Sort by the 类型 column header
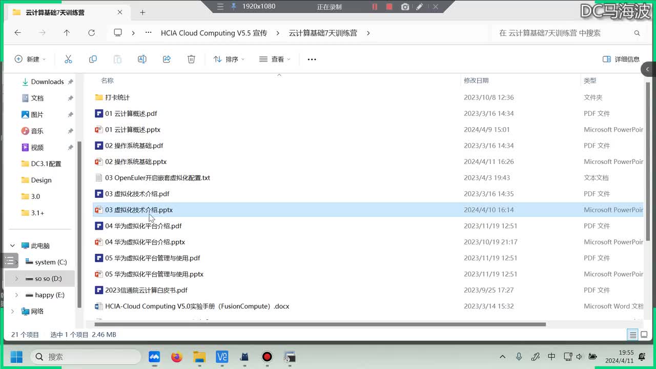The height and width of the screenshot is (369, 656). (x=590, y=80)
